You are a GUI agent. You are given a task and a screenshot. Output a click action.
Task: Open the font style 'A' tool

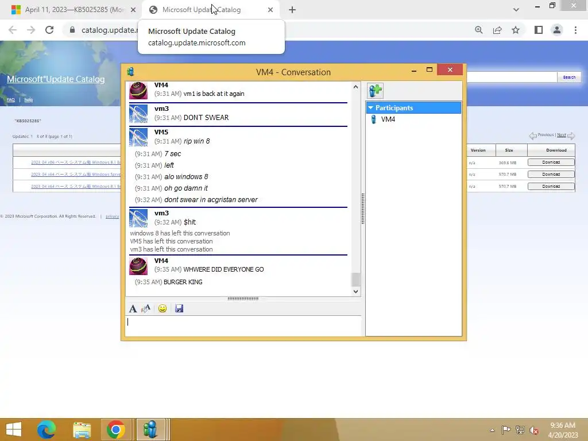pyautogui.click(x=133, y=308)
